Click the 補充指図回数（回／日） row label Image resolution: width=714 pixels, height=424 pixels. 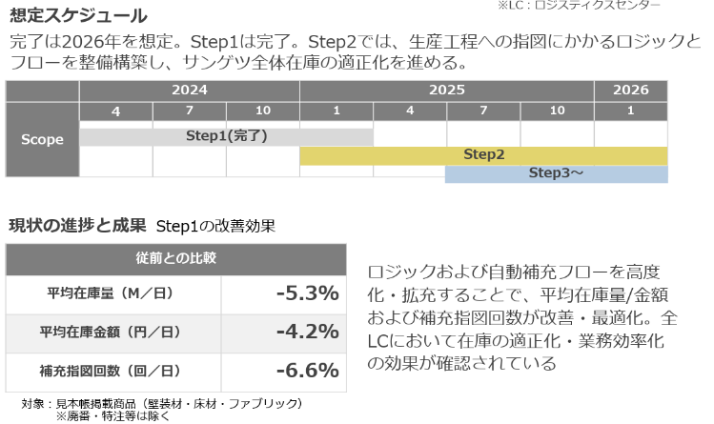pyautogui.click(x=113, y=373)
